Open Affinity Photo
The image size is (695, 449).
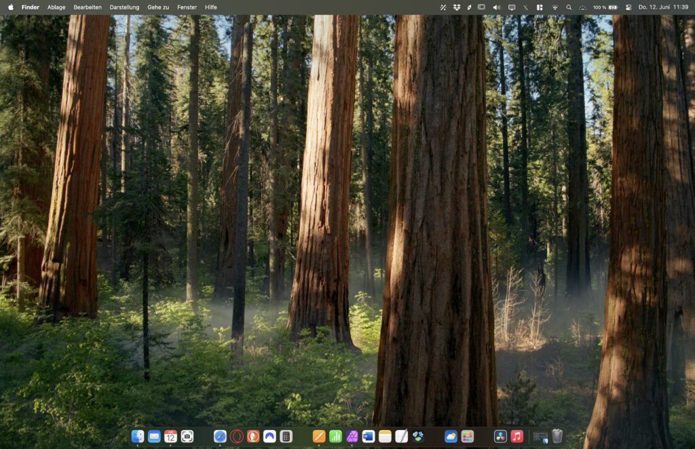pos(352,437)
